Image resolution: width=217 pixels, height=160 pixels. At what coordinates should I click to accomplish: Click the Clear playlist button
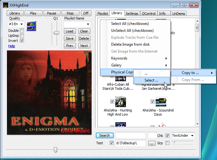[x=84, y=31]
